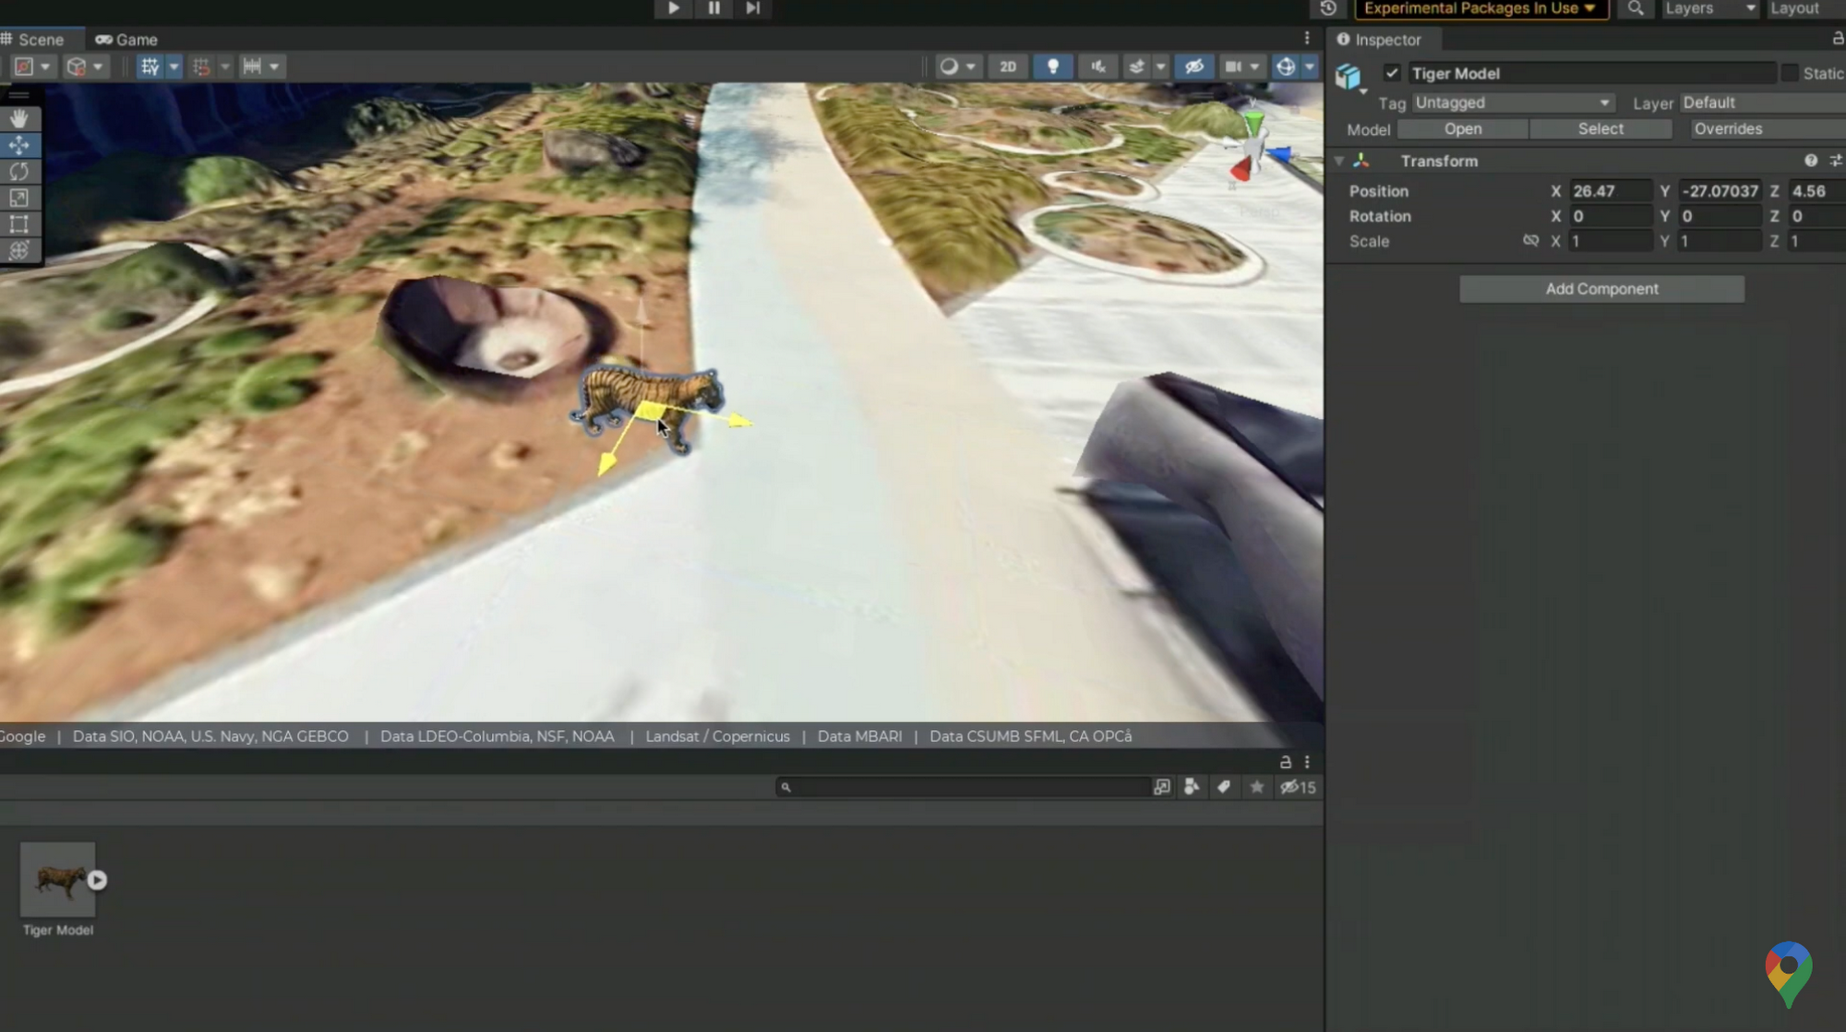
Task: Click the Transform move tool icon
Action: (x=18, y=142)
